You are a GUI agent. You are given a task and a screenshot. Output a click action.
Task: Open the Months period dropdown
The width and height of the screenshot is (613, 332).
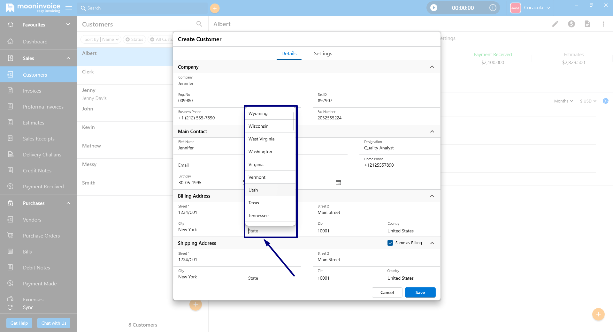(563, 101)
